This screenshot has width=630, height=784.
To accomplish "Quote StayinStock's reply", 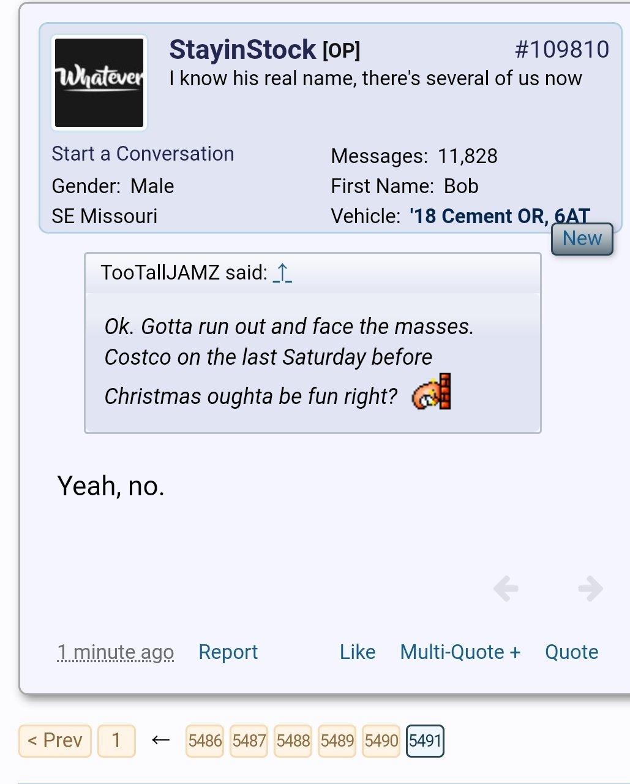I will 572,652.
